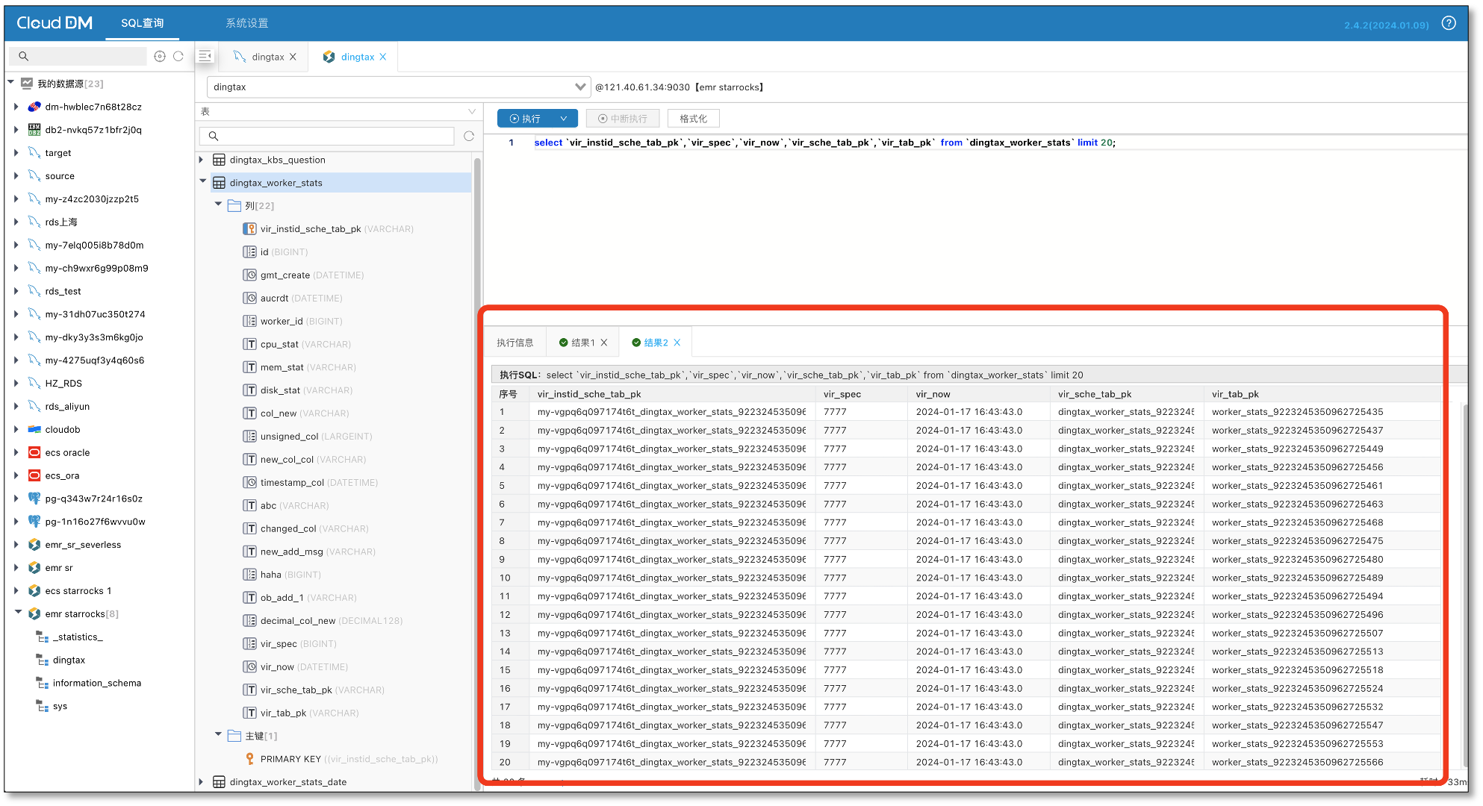Viewport: 1483px width, 806px height.
Task: Select the timestamp_col column
Action: 292,482
